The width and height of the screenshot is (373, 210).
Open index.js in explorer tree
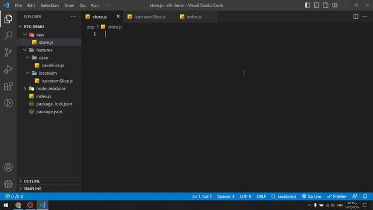coord(50,96)
